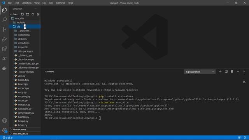Open the terminal selector dropdown powershell
The width and height of the screenshot is (249, 140).
[200, 72]
